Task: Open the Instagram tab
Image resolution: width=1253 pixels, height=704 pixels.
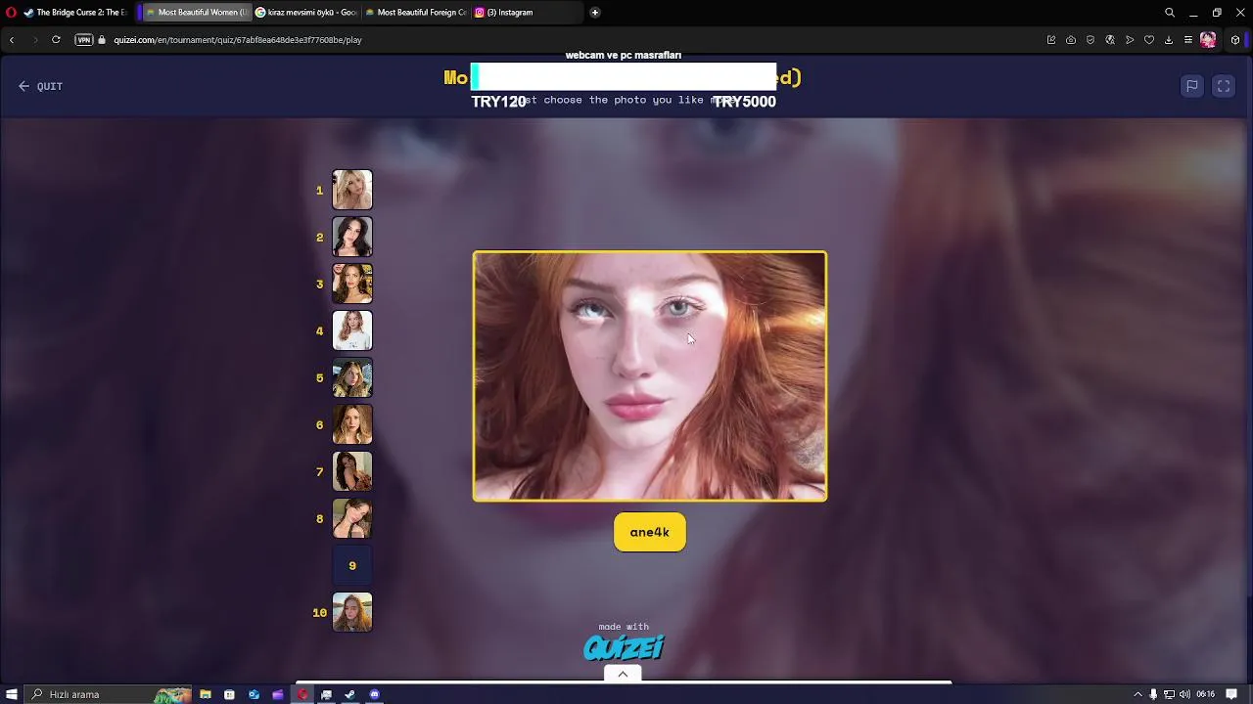Action: (527, 13)
